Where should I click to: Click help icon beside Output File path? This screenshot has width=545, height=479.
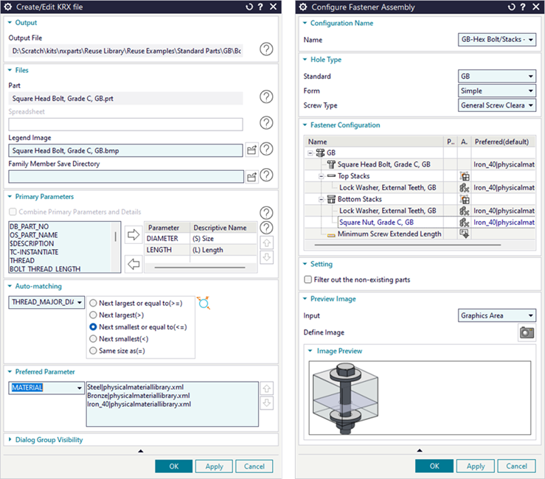(266, 49)
